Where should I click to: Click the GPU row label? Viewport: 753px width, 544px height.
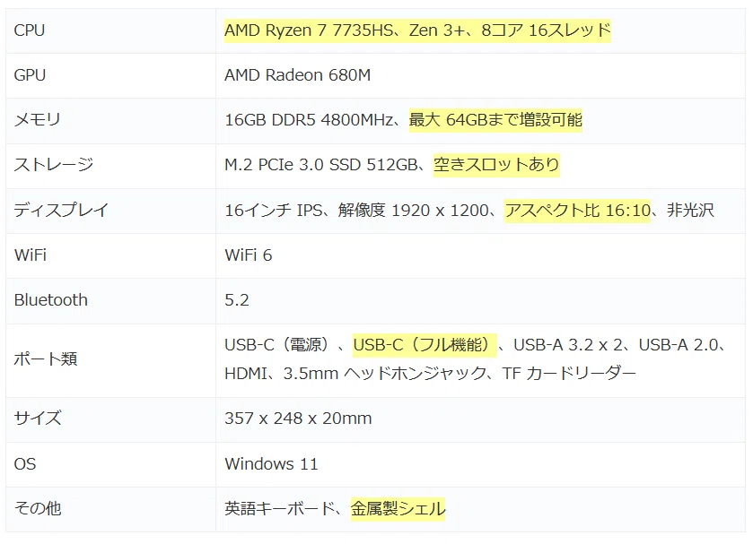click(30, 75)
